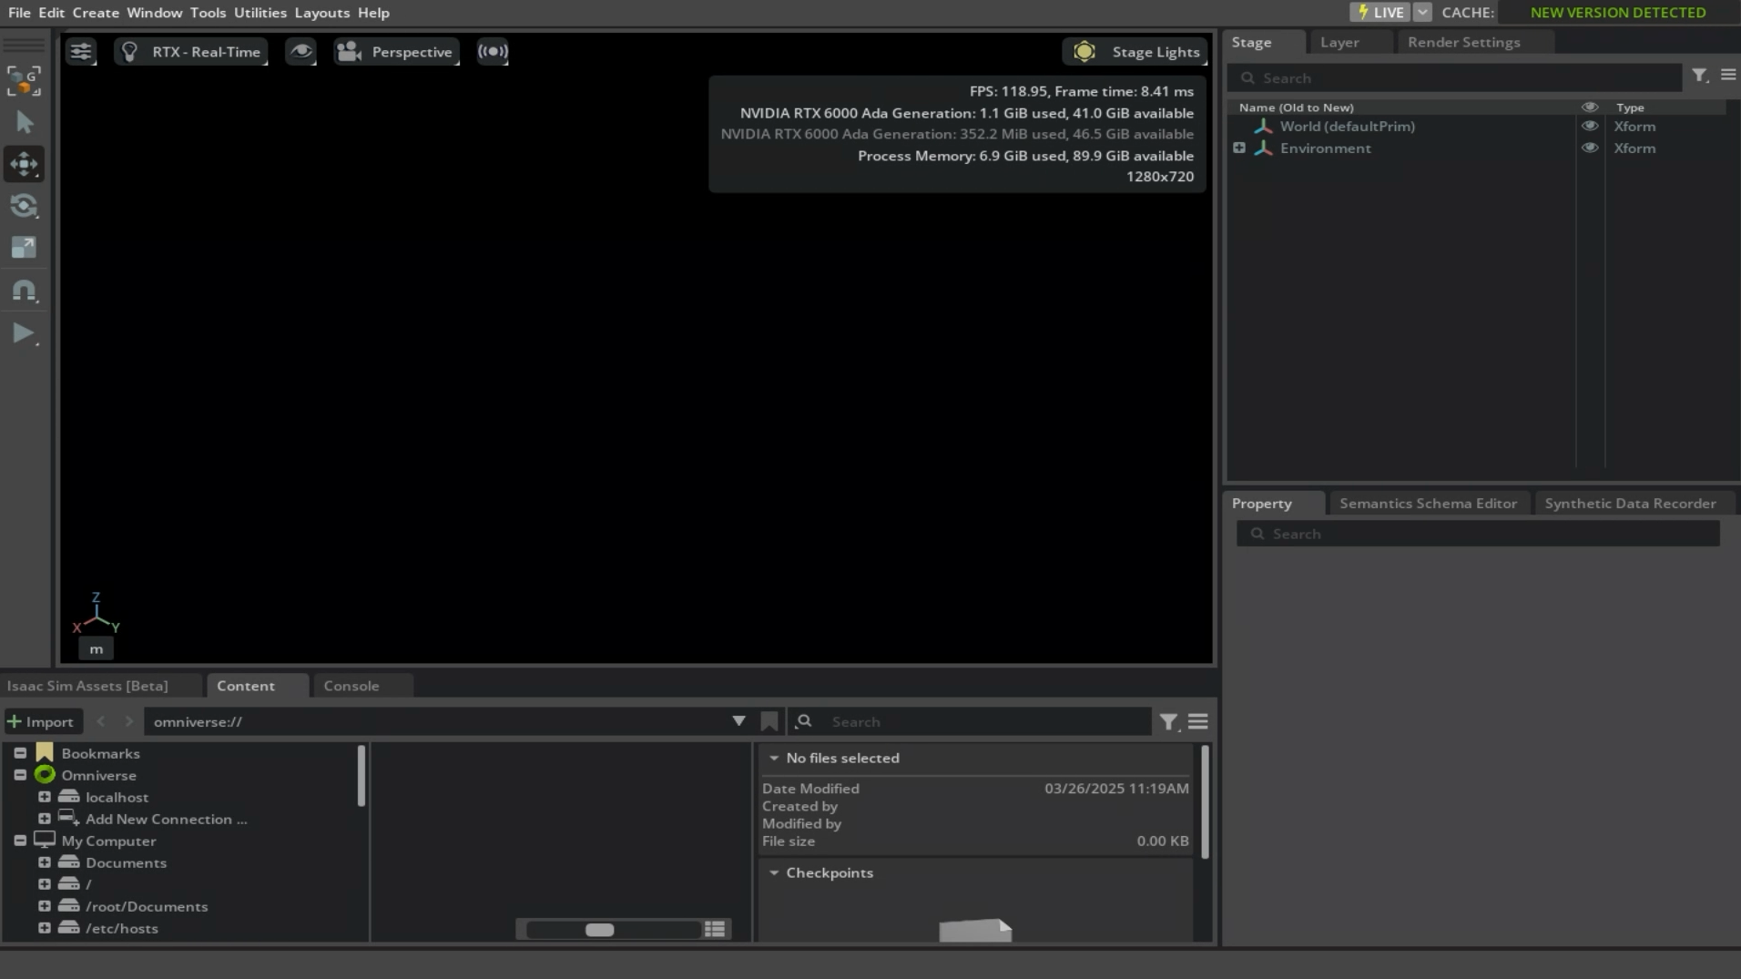Click the Property panel search field
Viewport: 1741px width, 979px height.
pos(1478,534)
